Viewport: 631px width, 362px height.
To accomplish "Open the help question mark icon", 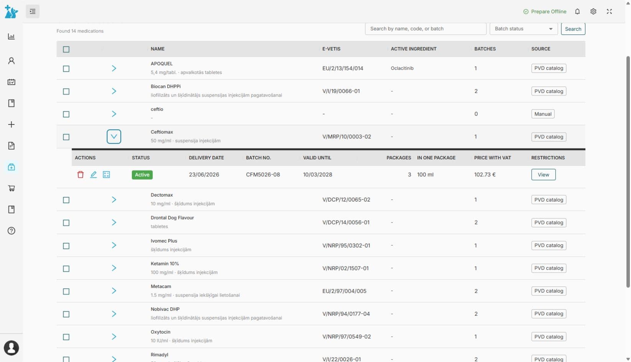I will click(12, 231).
